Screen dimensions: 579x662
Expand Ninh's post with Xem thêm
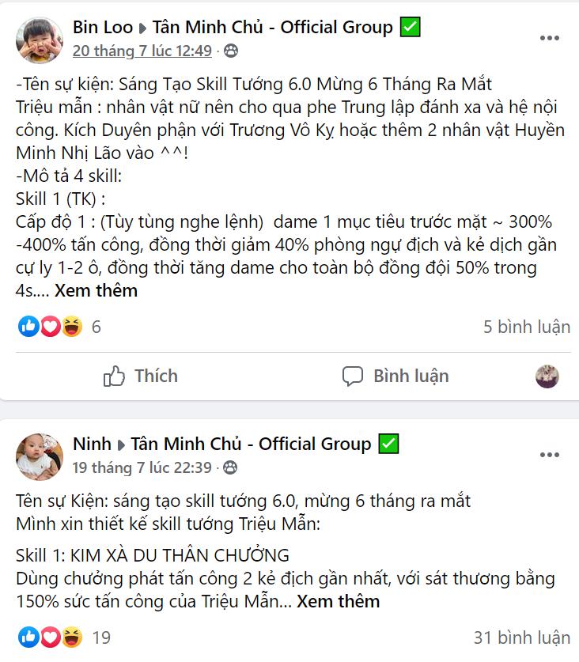(338, 602)
